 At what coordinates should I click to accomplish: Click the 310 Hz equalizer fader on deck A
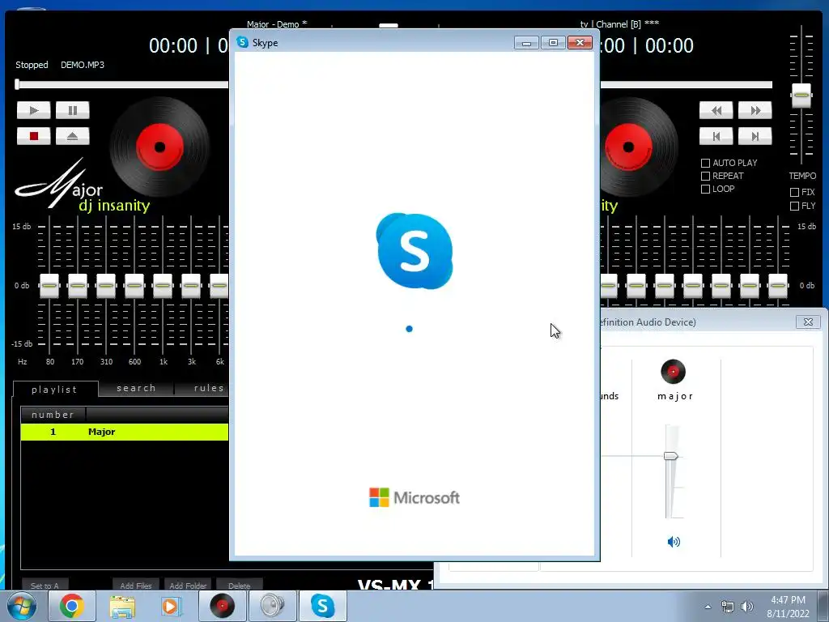106,286
